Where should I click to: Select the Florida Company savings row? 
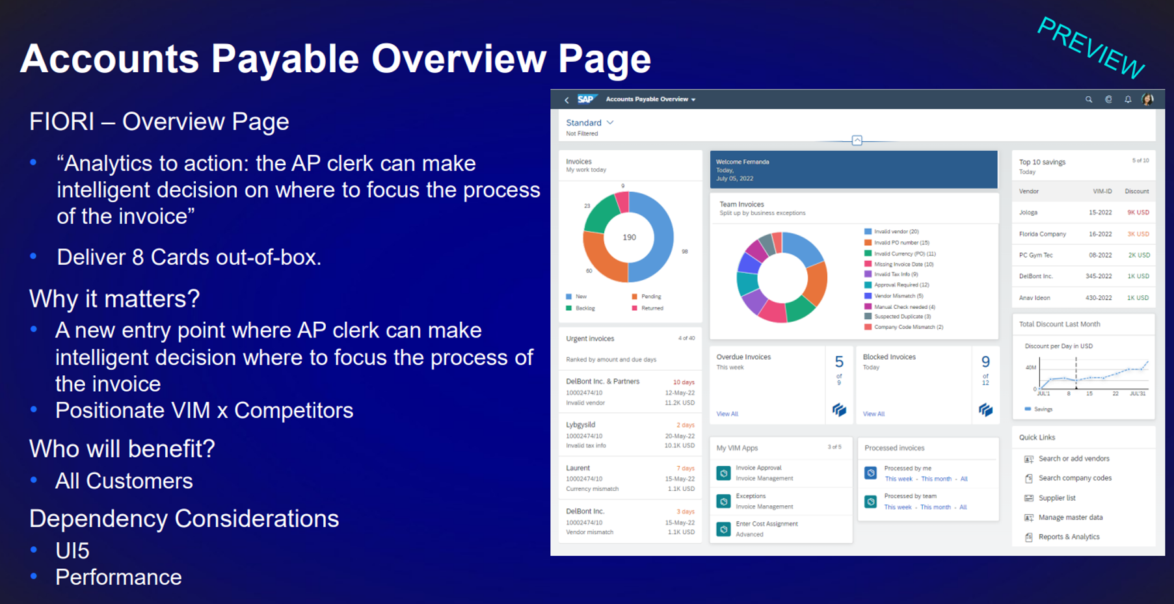tap(1083, 234)
